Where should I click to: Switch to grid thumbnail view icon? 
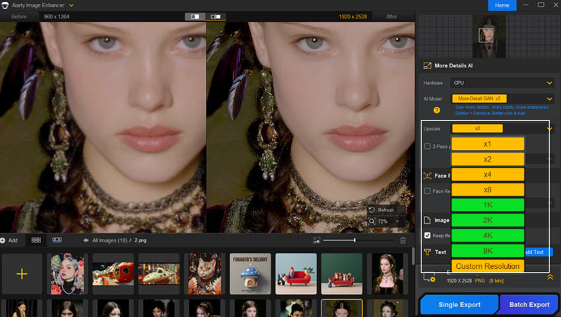point(36,240)
